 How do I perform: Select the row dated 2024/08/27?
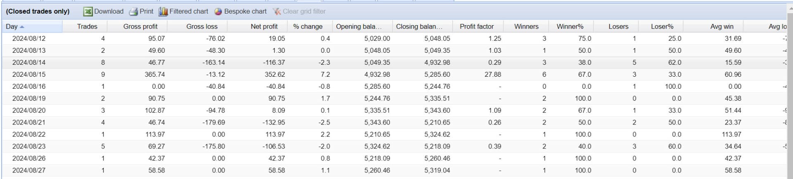pos(394,170)
